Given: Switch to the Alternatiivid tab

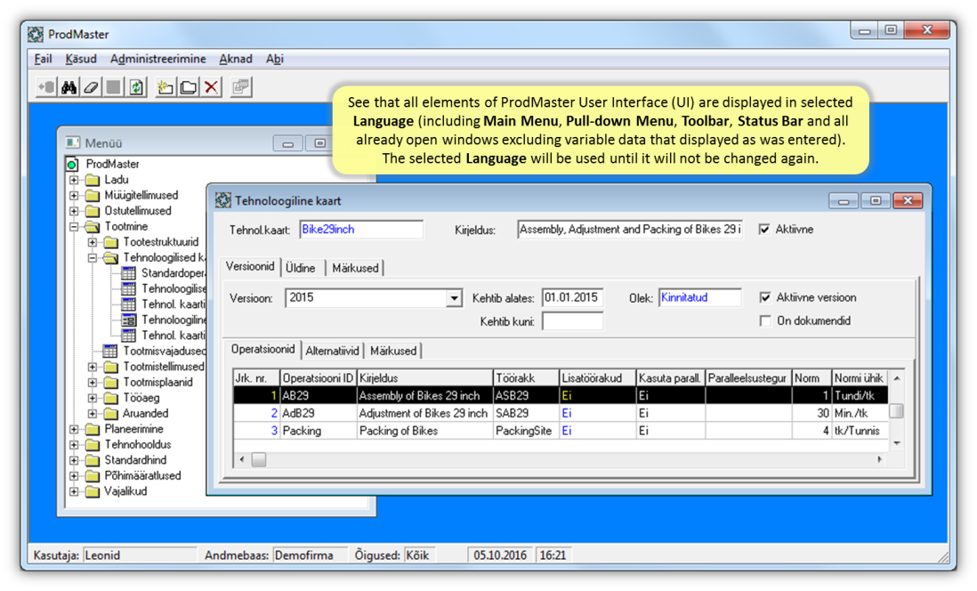Looking at the screenshot, I should pyautogui.click(x=332, y=351).
